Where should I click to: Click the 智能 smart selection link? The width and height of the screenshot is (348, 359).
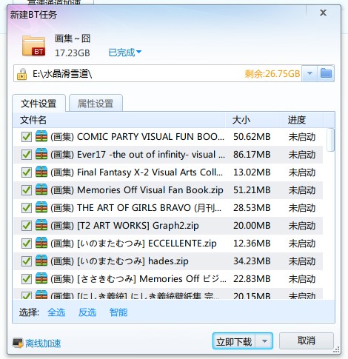pyautogui.click(x=118, y=312)
